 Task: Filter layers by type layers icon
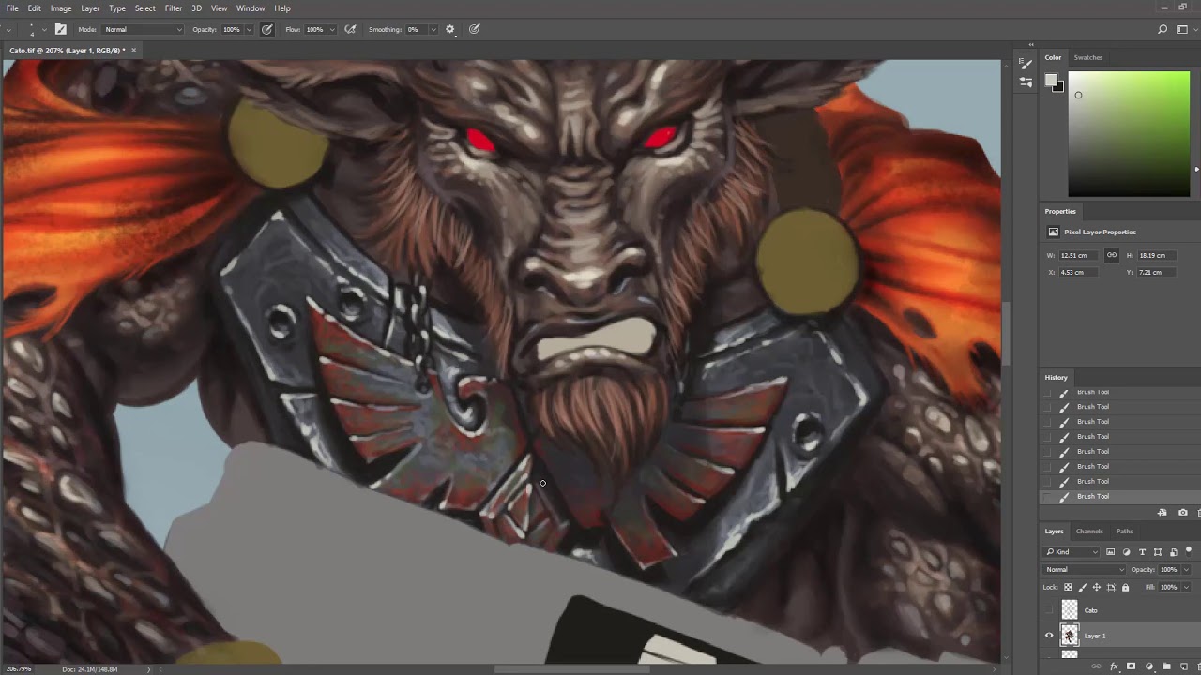1142,552
